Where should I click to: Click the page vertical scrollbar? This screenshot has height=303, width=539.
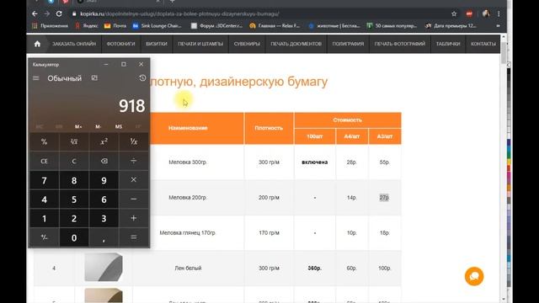(x=504, y=53)
